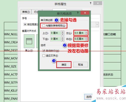
Task: Open help in 单元格选项 dialog
Action: coord(78,13)
